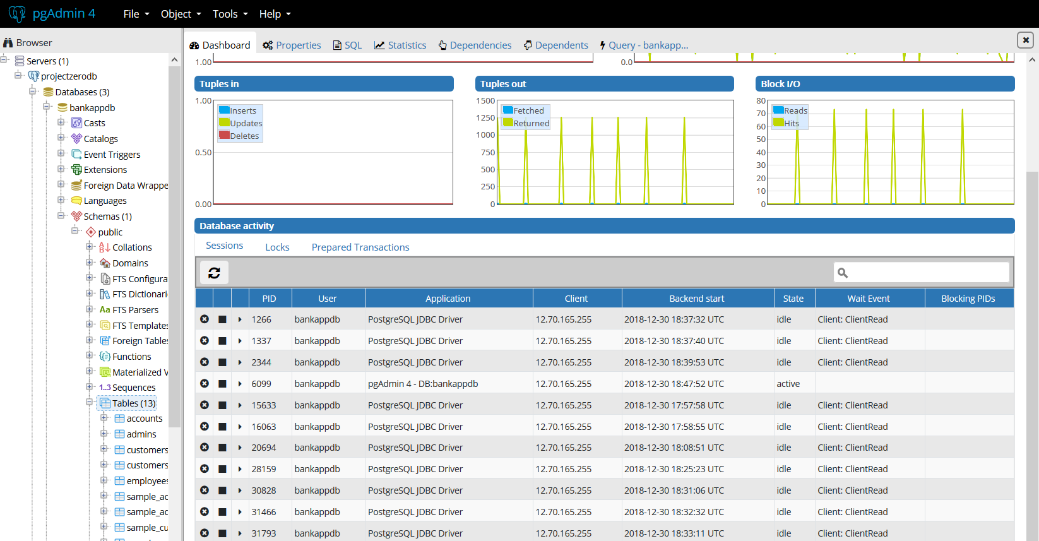Toggle the Fetched series legend swatch
Viewport: 1039px width, 541px height.
click(508, 110)
